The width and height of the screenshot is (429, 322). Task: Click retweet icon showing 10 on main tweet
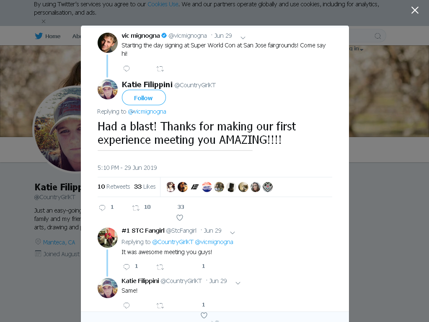[x=136, y=208]
